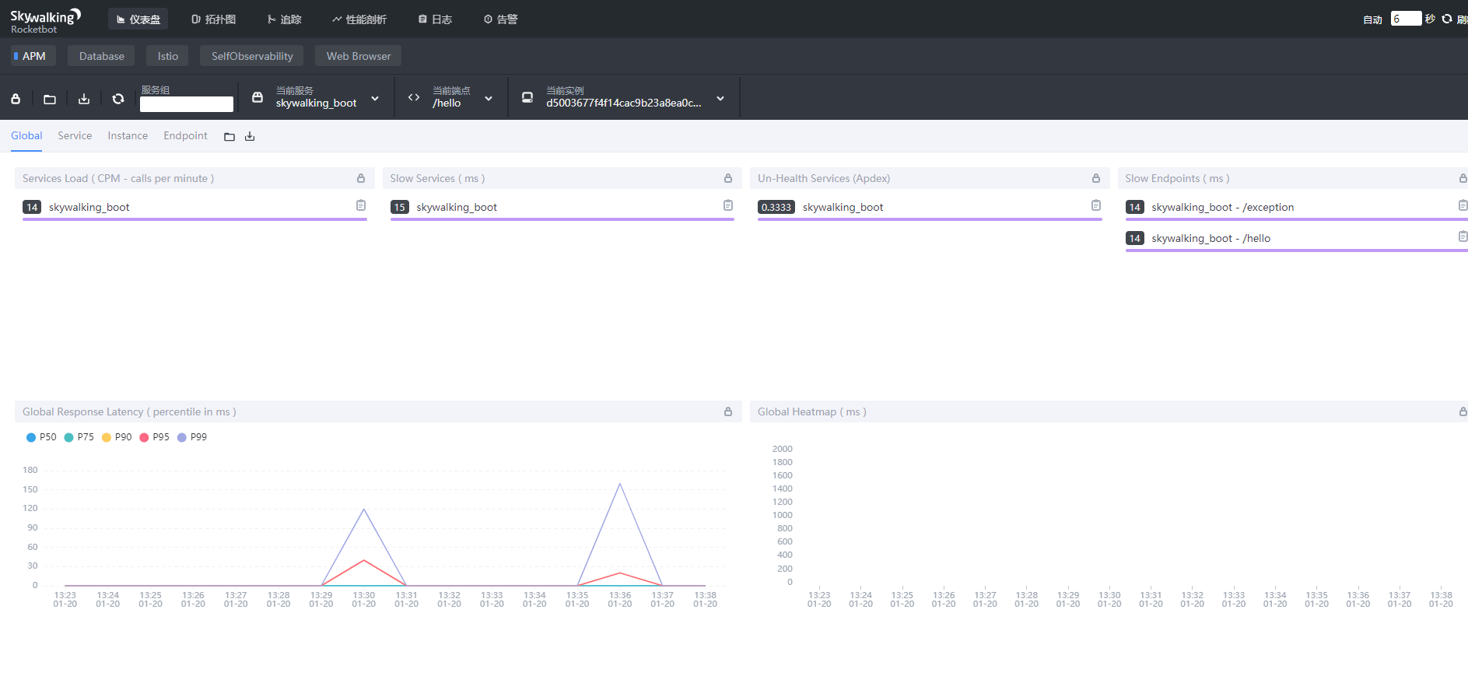
Task: Switch to the Istio dashboard
Action: coord(167,56)
